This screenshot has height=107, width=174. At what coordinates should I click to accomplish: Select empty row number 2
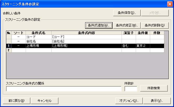coord(9,50)
